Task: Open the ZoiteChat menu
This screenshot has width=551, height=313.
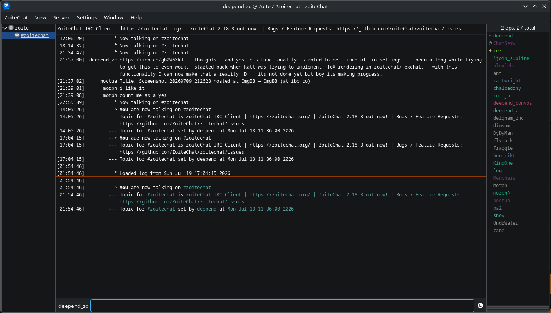Action: (16, 17)
